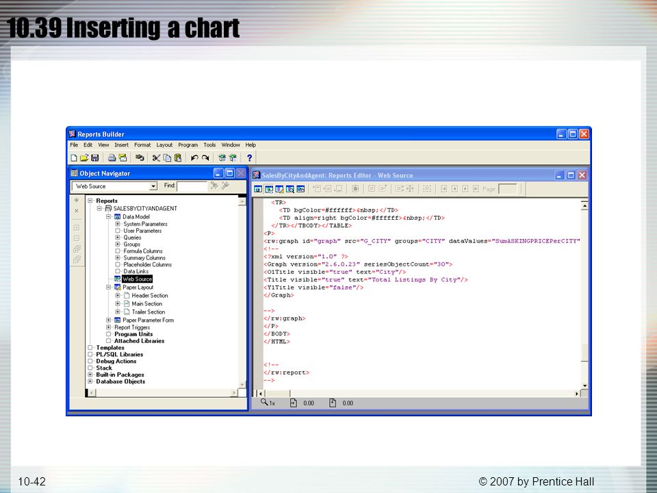The width and height of the screenshot is (657, 493).
Task: Click the Run Paper Layout icon
Action: click(x=233, y=158)
